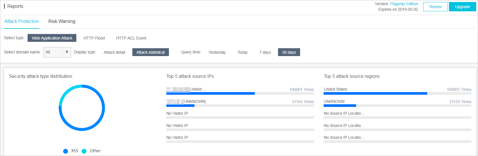Image resolution: width=478 pixels, height=156 pixels.
Task: Click the XSS blue legend dot
Action: coord(66,151)
